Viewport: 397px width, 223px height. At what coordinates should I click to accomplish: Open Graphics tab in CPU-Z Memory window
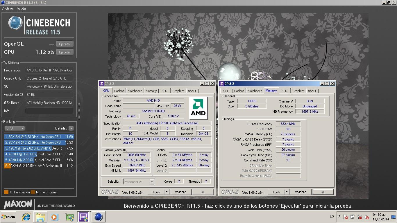coord(298,91)
